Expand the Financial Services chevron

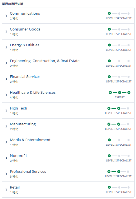point(6,79)
